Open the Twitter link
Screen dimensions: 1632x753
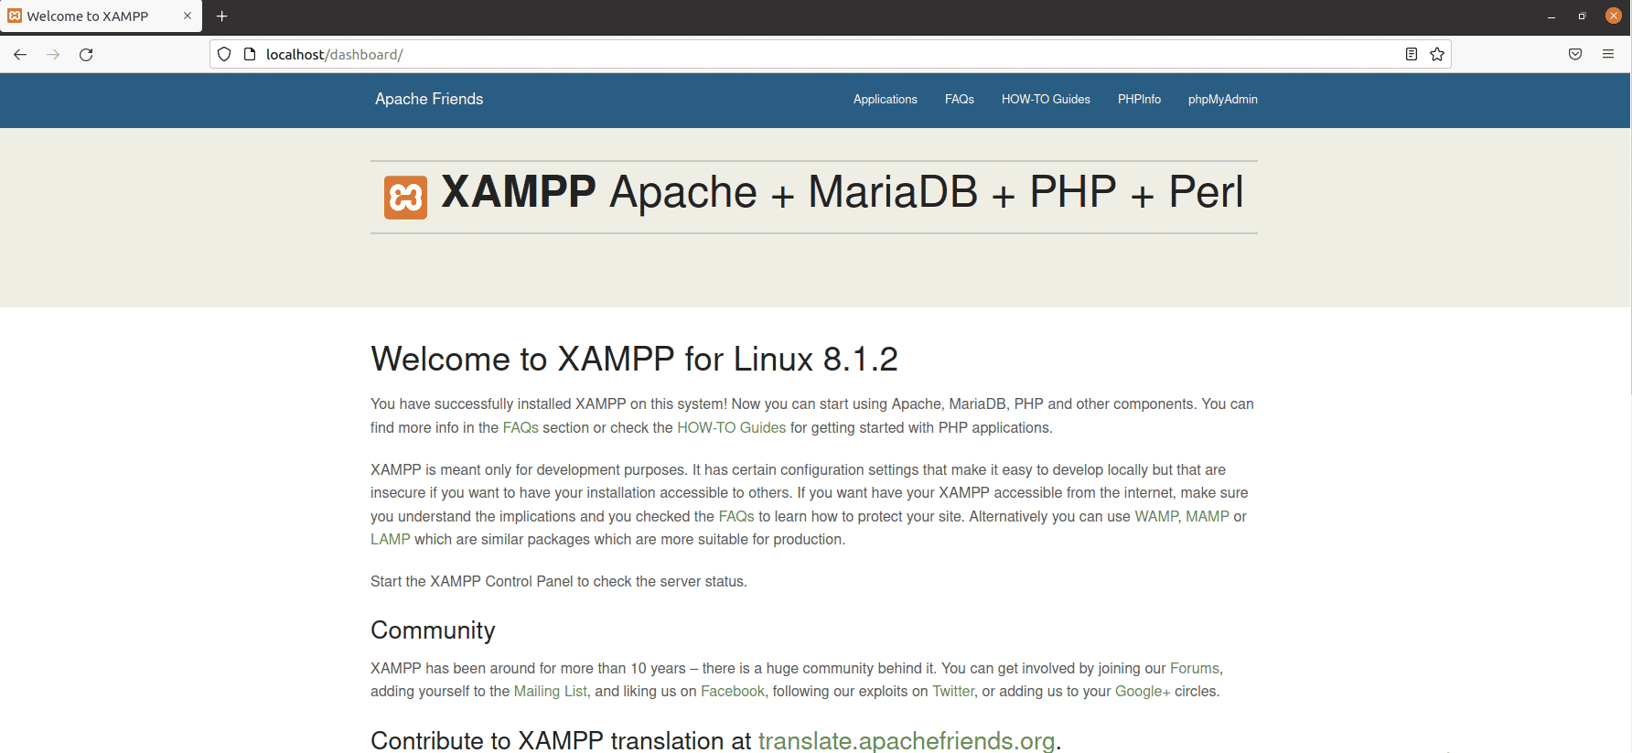[x=953, y=692]
